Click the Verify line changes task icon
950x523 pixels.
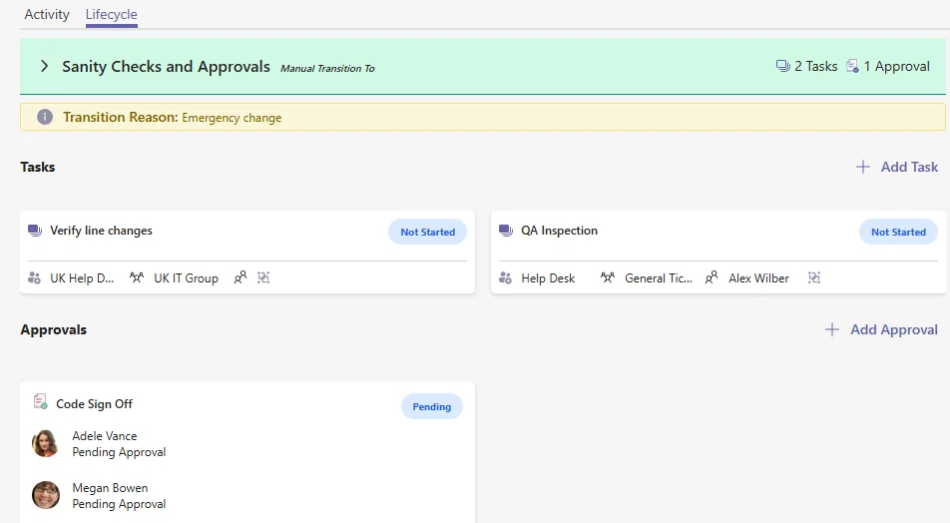(35, 231)
